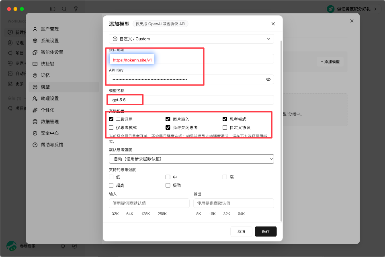Viewport: 385px width, 257px height.
Task: Click the 助理设置 person icon
Action: [35, 98]
